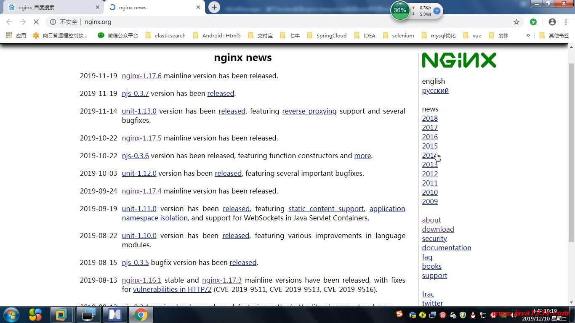Open the Chrome three-dot menu

566,22
